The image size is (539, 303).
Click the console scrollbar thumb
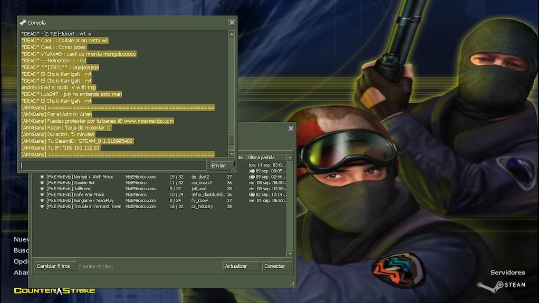click(x=232, y=140)
